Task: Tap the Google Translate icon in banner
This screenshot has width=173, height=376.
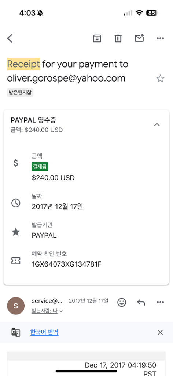Action: coord(16,332)
